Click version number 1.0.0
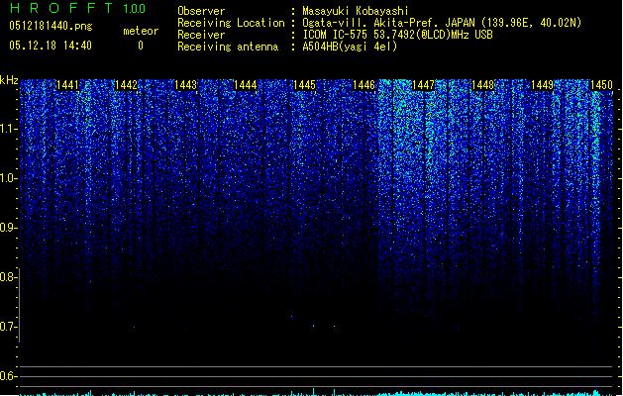Screen dimensions: 623x396 coord(134,9)
